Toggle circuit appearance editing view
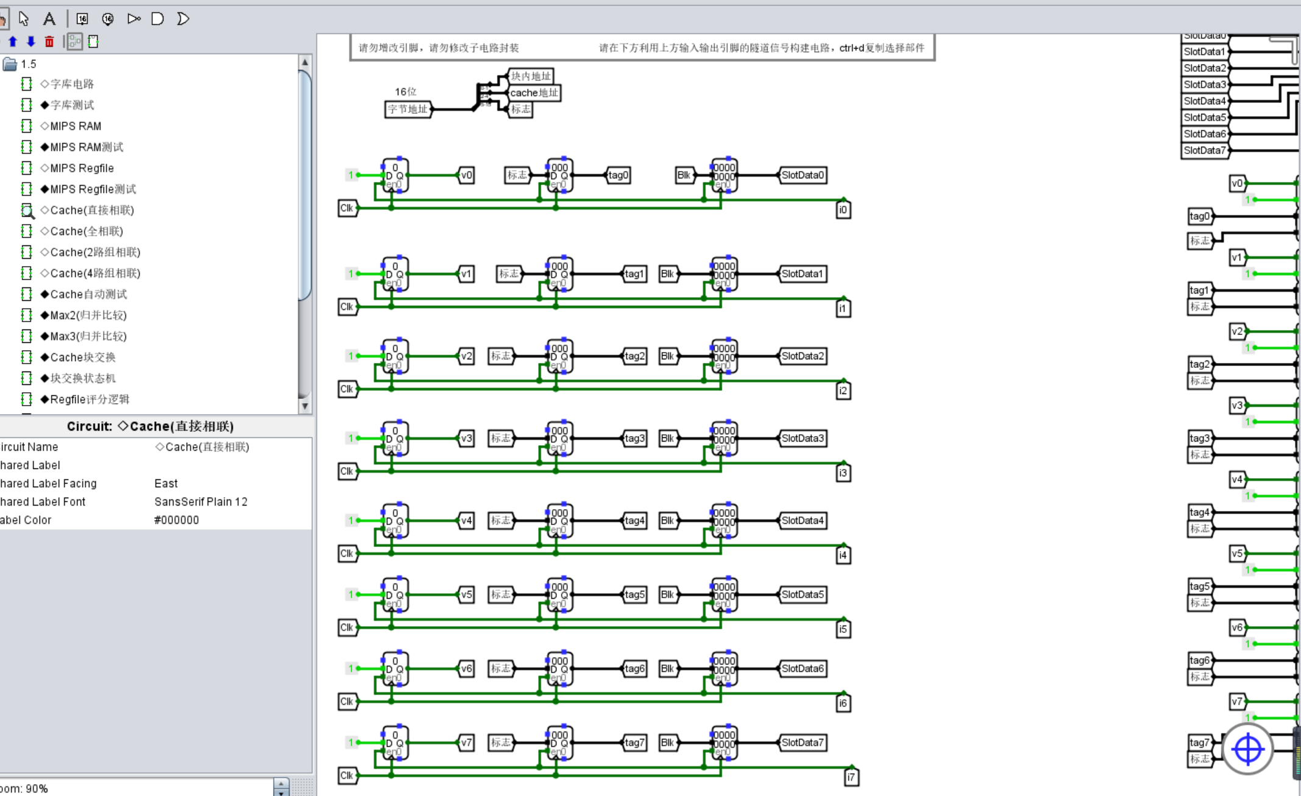 click(x=93, y=41)
